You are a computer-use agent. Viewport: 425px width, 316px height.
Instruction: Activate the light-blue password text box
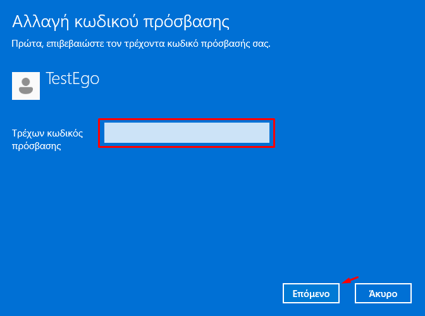(x=187, y=133)
